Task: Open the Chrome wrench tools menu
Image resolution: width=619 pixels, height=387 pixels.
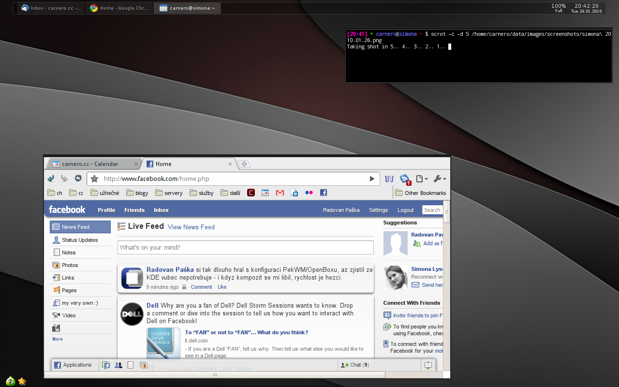Action: [440, 179]
